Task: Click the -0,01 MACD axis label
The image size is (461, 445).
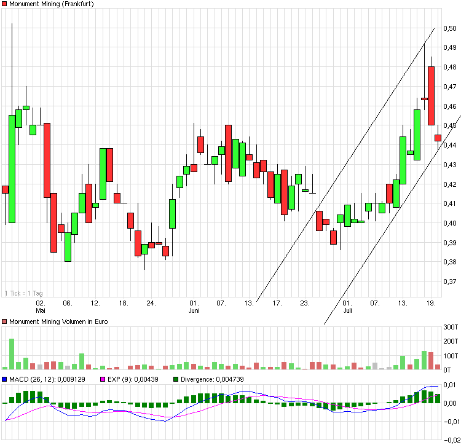Action: tap(452, 422)
